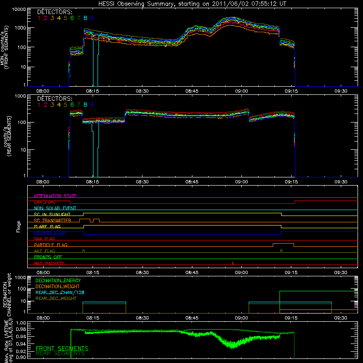Click the REAR_DEC_CHAN/128 legend entry
This screenshot has width=363, height=363.
(60, 292)
